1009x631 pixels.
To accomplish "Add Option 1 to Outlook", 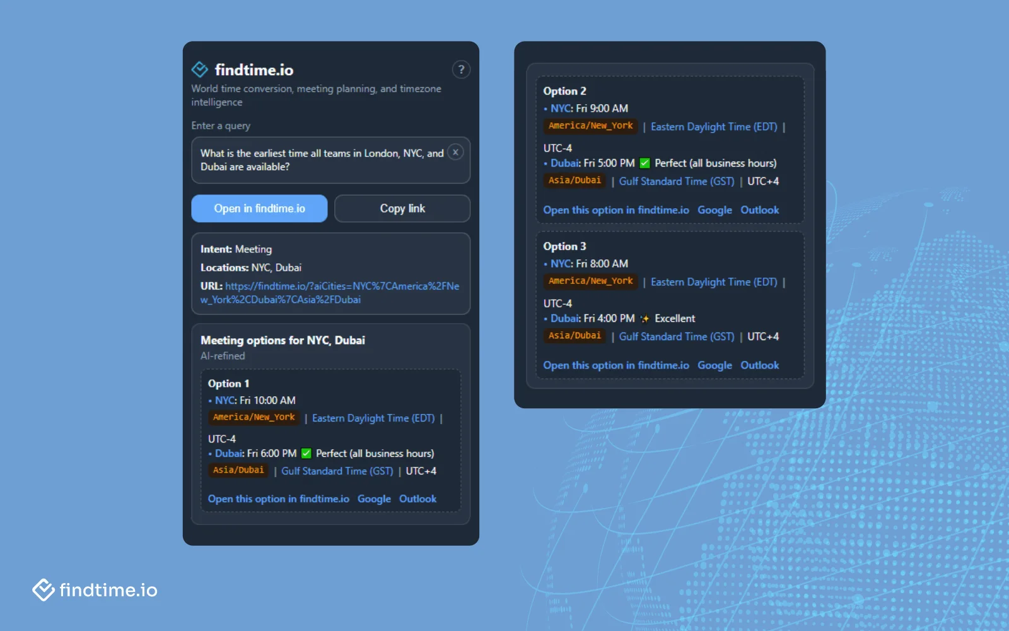I will pyautogui.click(x=417, y=498).
